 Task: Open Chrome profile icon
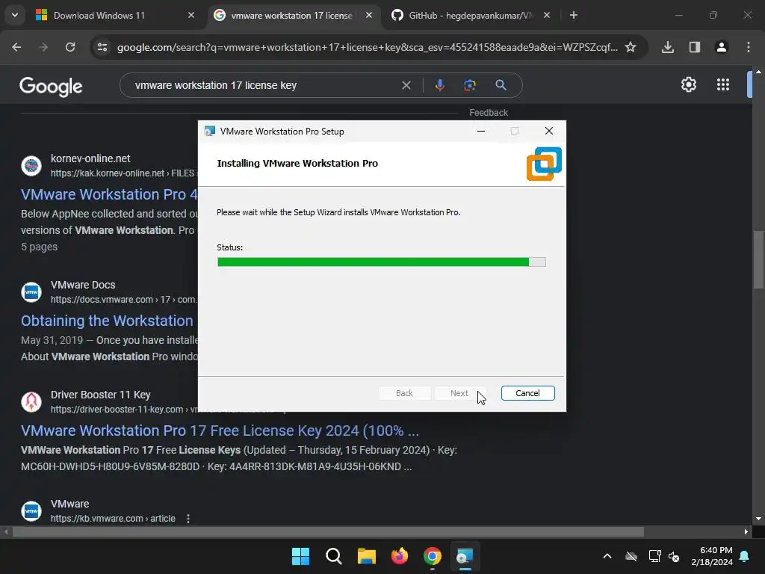(x=722, y=47)
